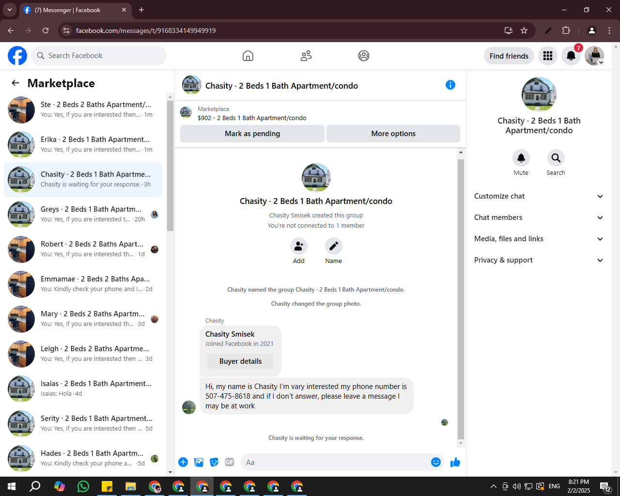This screenshot has width=620, height=496.
Task: Select the Messenger | Facebook browser tab
Action: (75, 10)
